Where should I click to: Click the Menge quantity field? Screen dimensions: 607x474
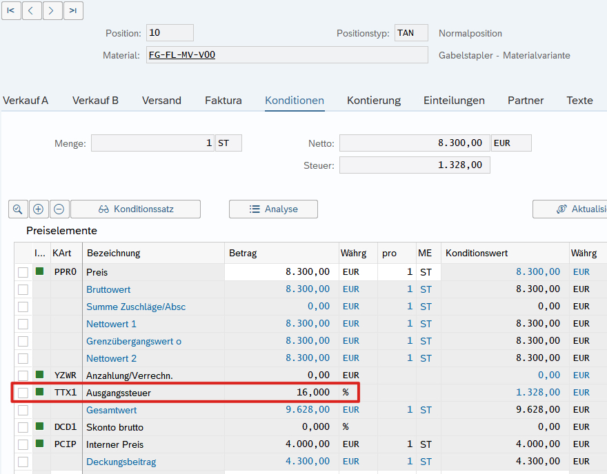coord(152,143)
